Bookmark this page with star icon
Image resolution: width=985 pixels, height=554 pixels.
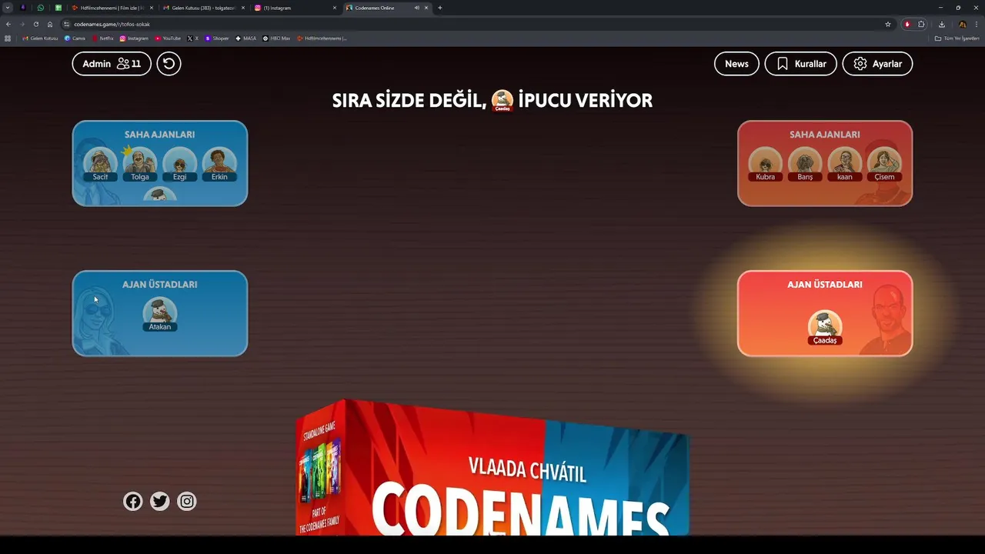(888, 24)
